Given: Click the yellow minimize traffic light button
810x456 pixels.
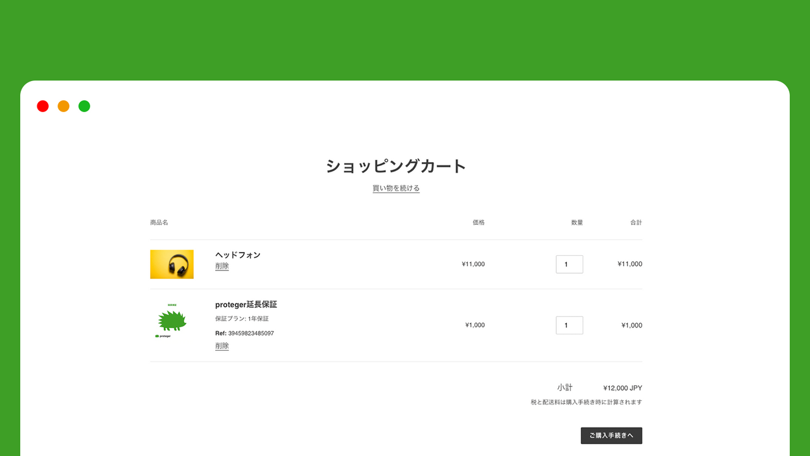Looking at the screenshot, I should [63, 106].
